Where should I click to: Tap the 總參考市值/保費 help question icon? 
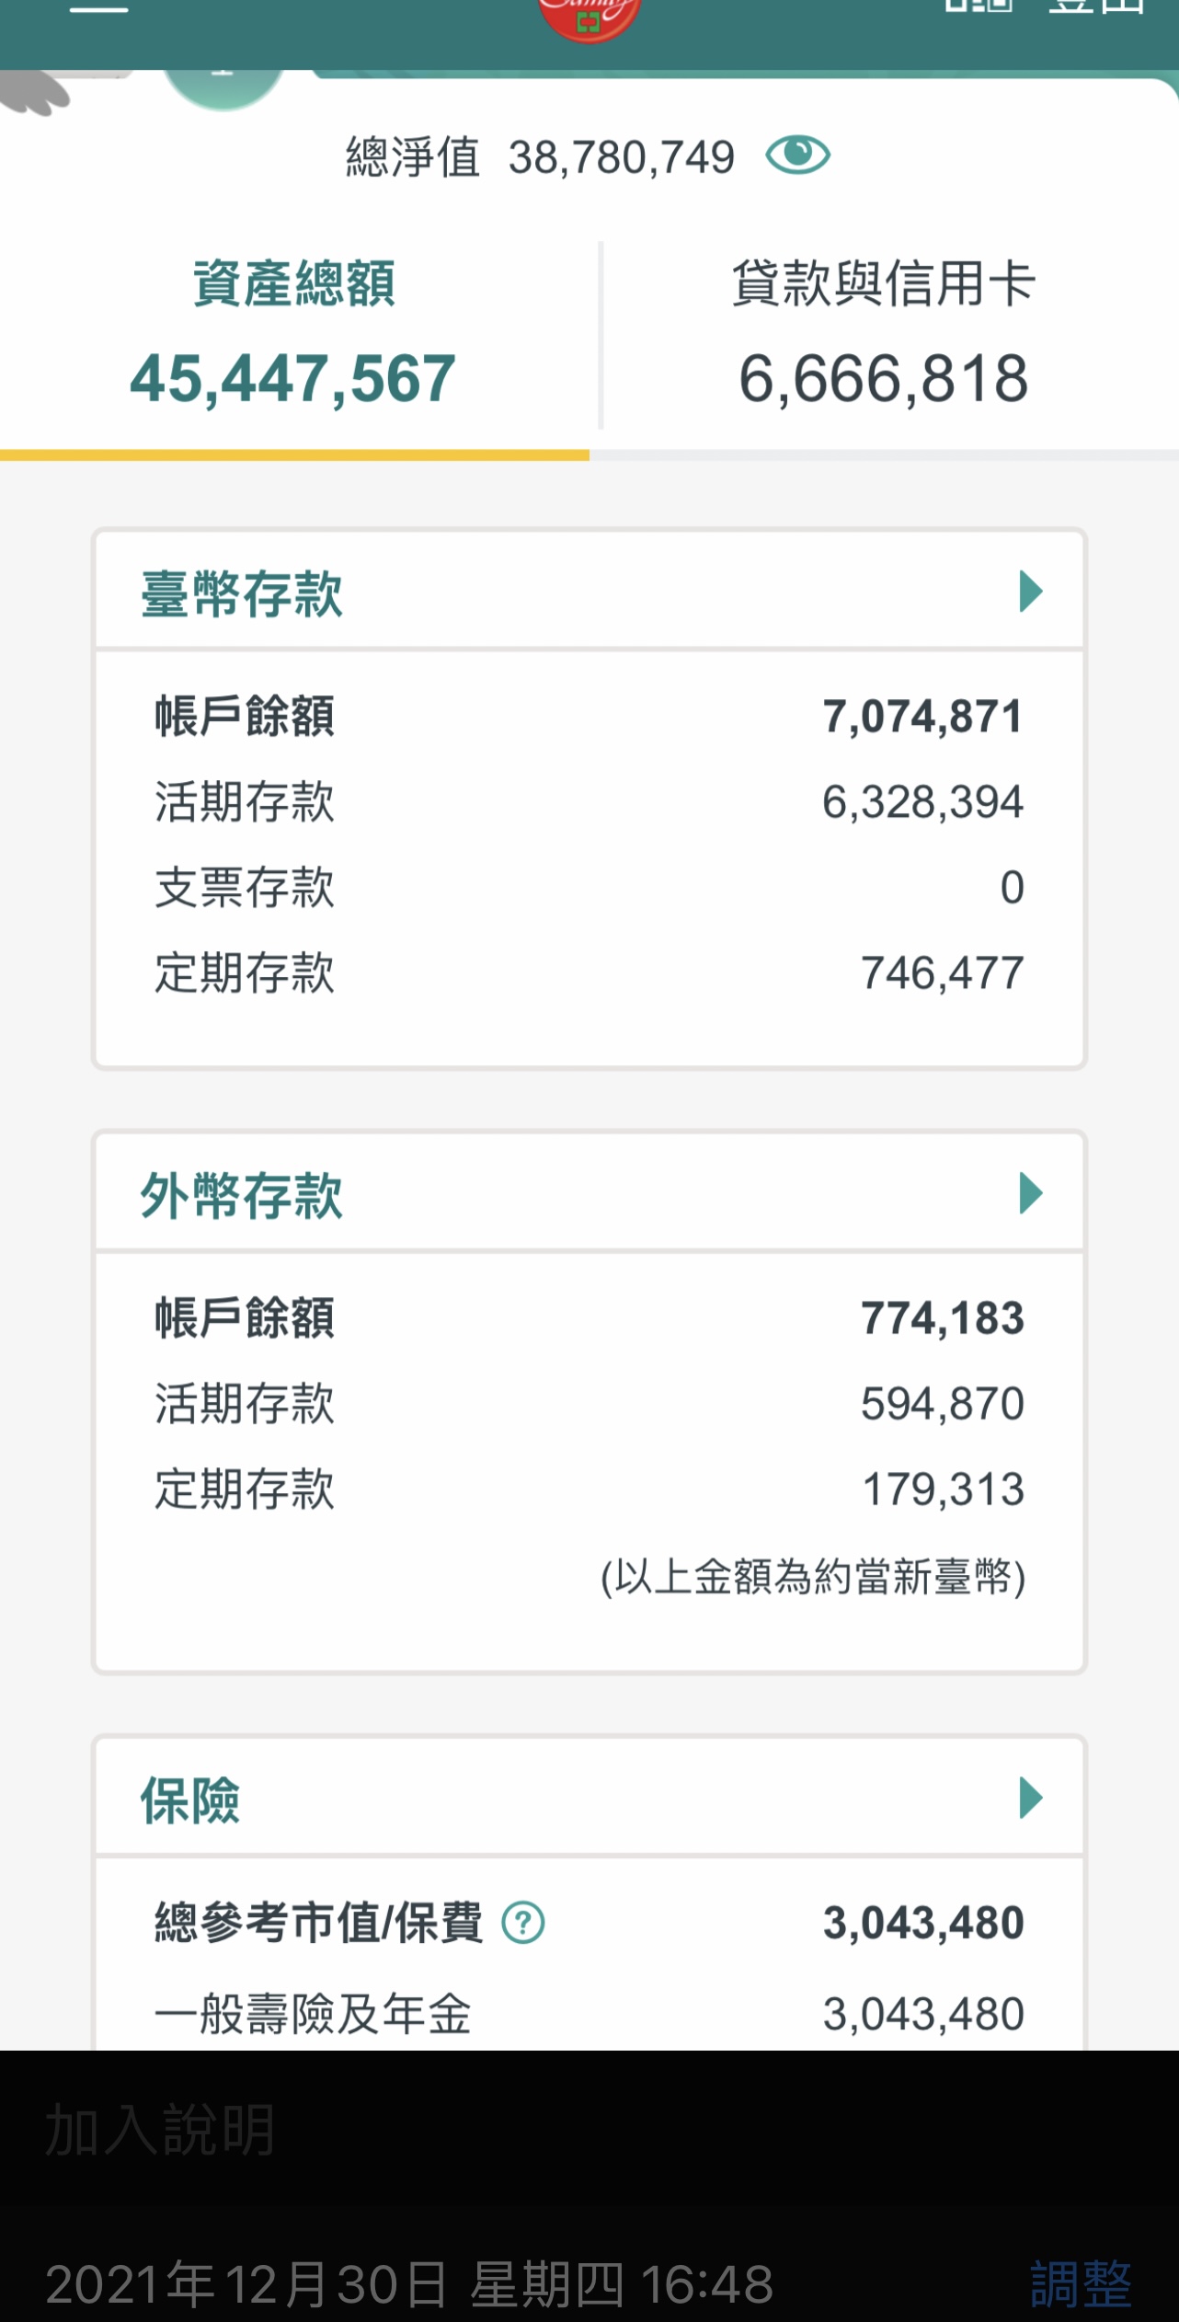coord(523,1923)
